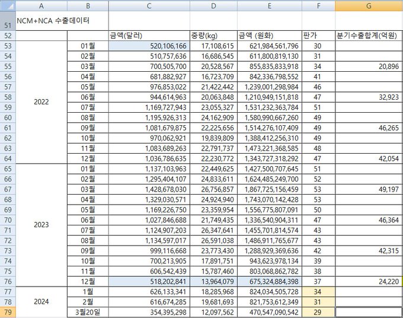Select cell with 1,329,030,571
This screenshot has height=318, width=403.
click(149, 200)
